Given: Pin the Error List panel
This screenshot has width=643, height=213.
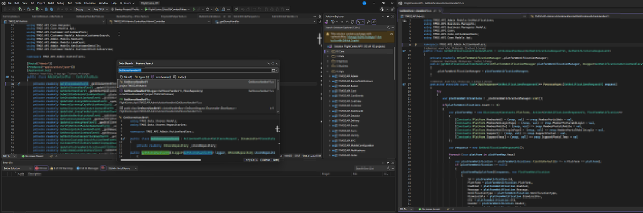Looking at the screenshot, I should click(388, 163).
